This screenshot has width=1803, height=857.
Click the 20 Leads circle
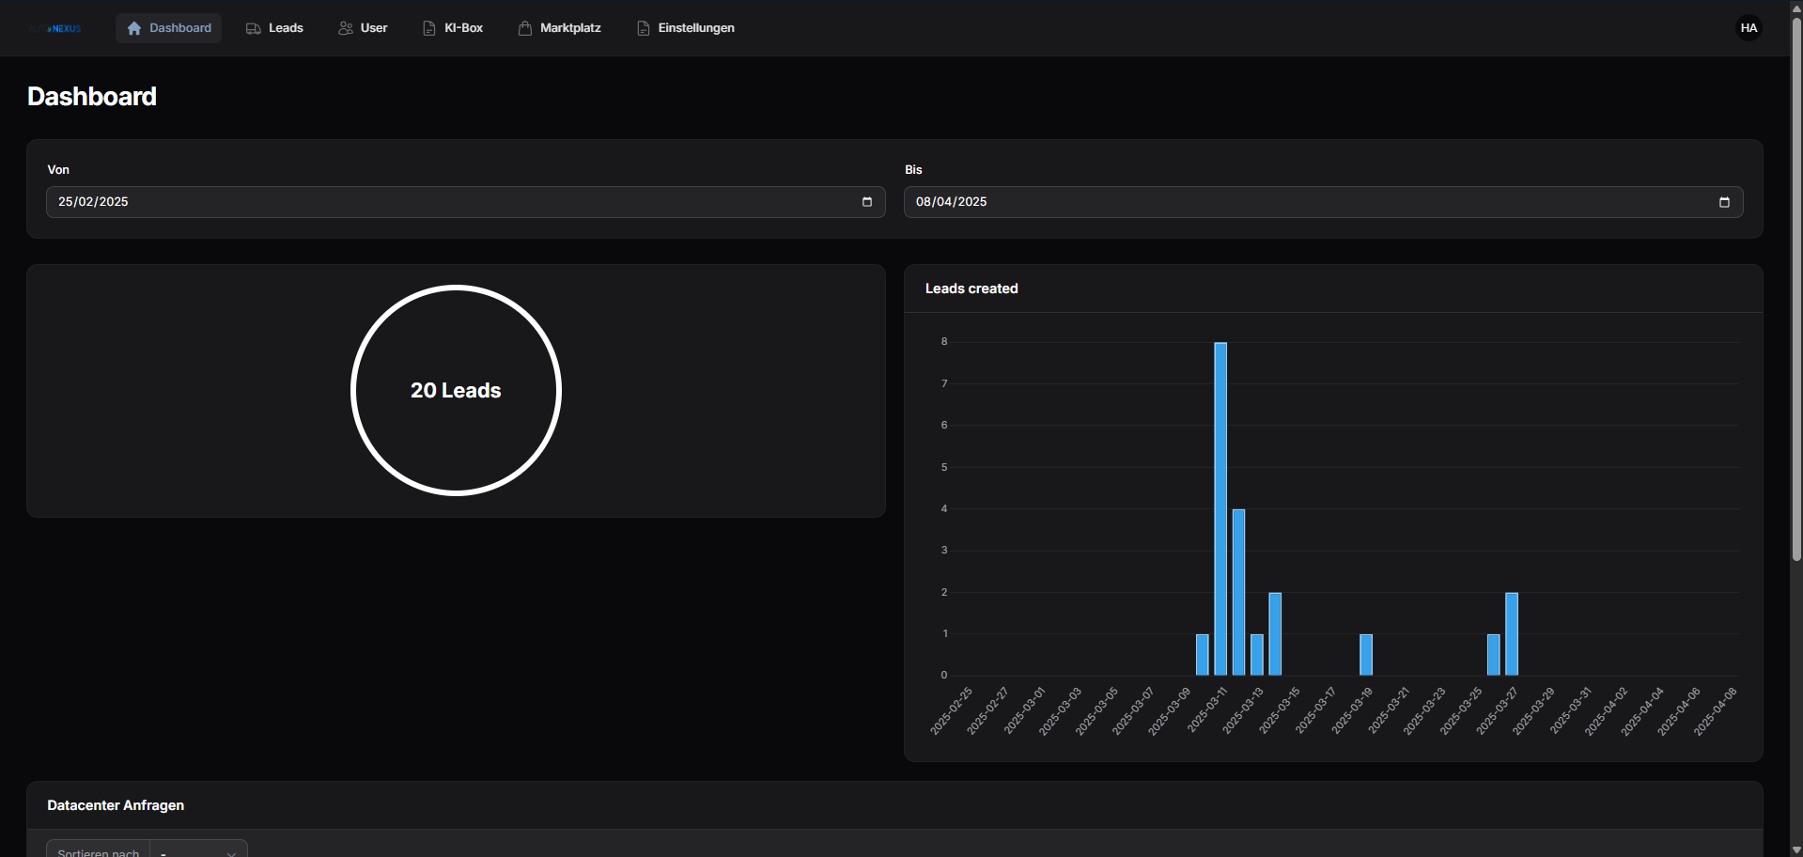pos(456,390)
